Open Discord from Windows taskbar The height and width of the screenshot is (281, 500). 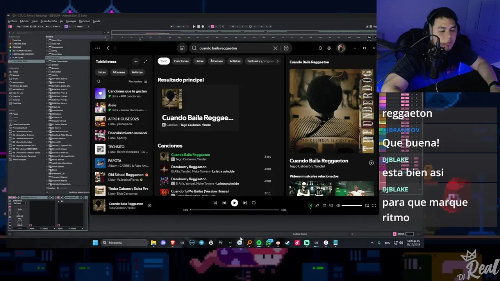pos(163,243)
